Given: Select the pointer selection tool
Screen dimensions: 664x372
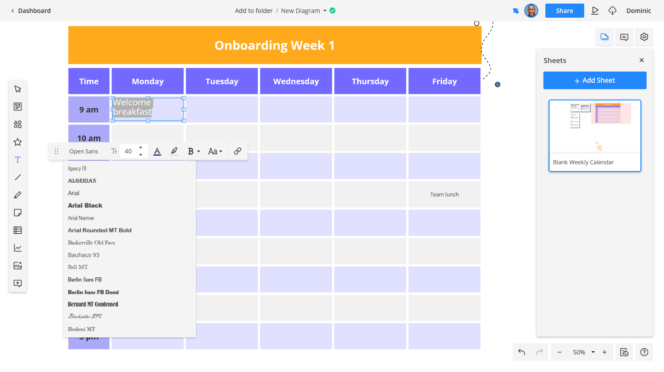Looking at the screenshot, I should pyautogui.click(x=17, y=89).
